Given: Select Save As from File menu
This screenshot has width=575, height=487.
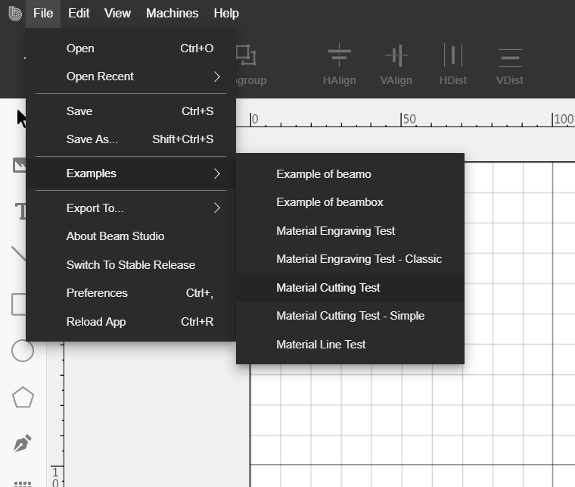Looking at the screenshot, I should (x=92, y=139).
